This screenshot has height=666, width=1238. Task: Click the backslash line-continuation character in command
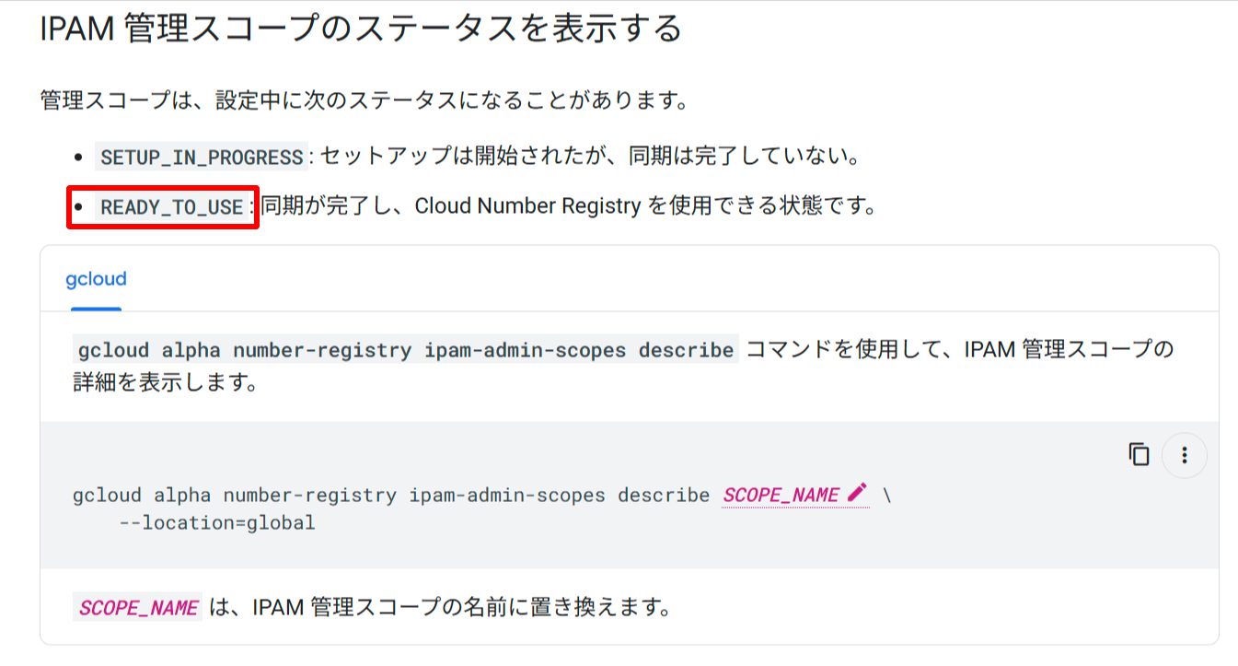click(888, 495)
